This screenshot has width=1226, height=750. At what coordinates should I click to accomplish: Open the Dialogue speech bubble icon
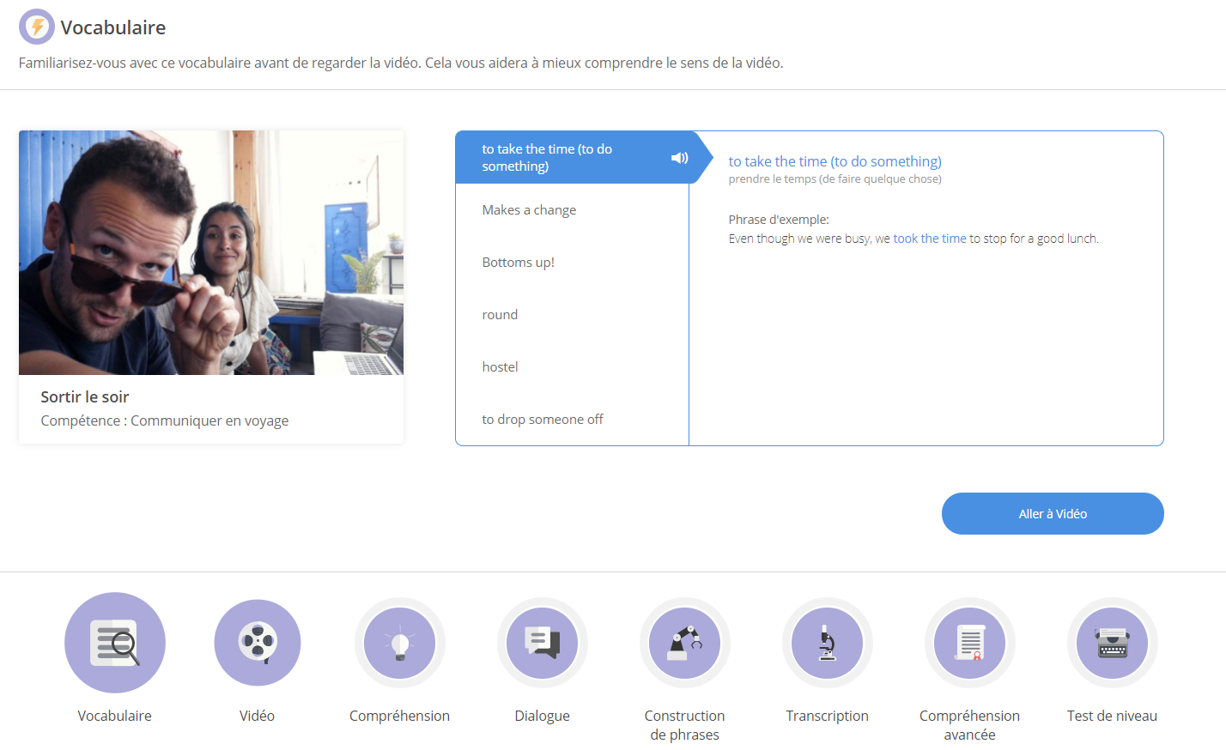click(x=543, y=643)
